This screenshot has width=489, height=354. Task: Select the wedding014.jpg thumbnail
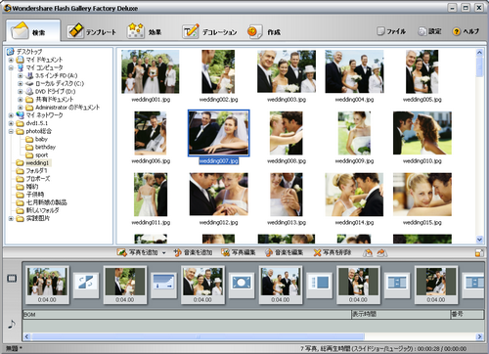click(354, 195)
